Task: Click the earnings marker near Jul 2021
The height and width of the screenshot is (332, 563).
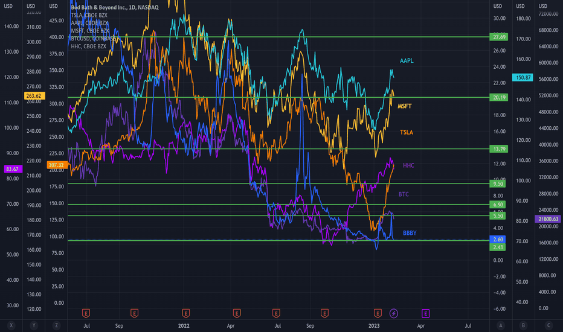Action: tap(86, 313)
